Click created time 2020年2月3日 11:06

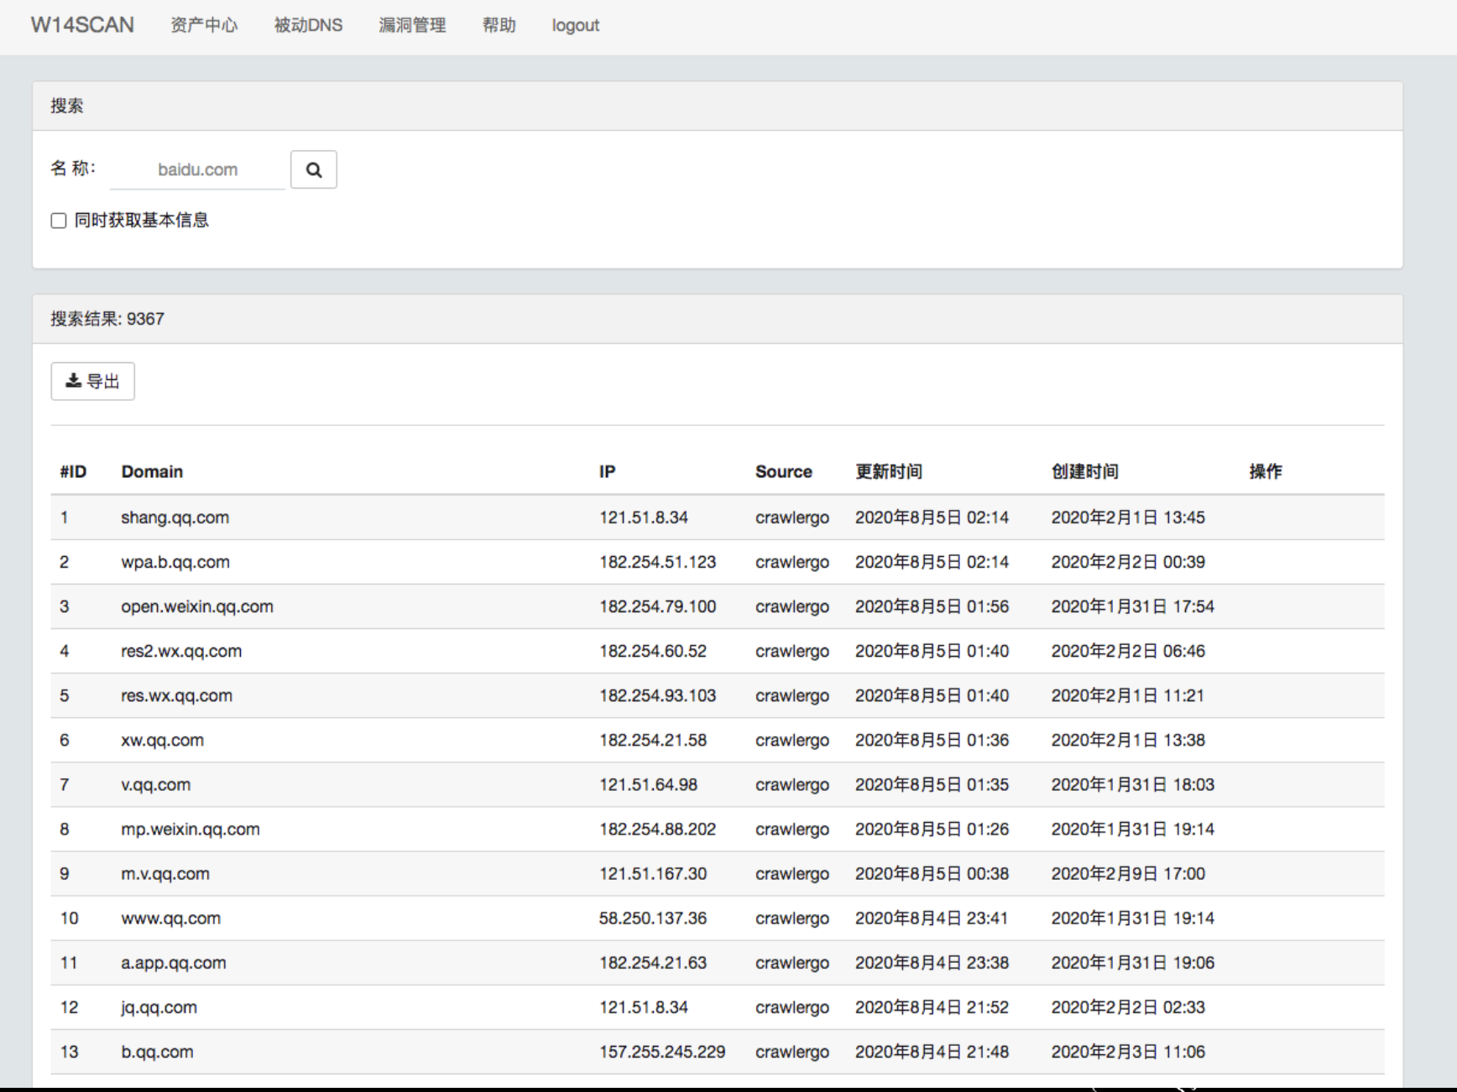coord(1128,1051)
